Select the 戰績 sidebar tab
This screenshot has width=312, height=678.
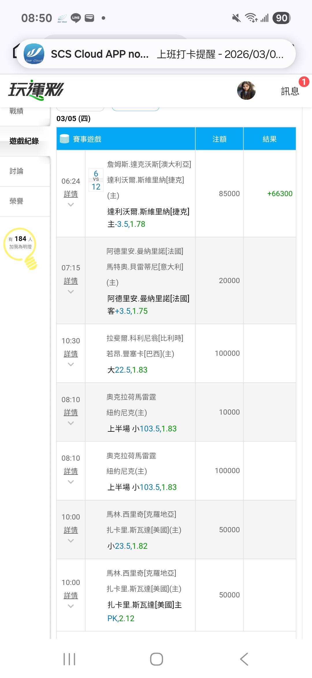click(16, 111)
